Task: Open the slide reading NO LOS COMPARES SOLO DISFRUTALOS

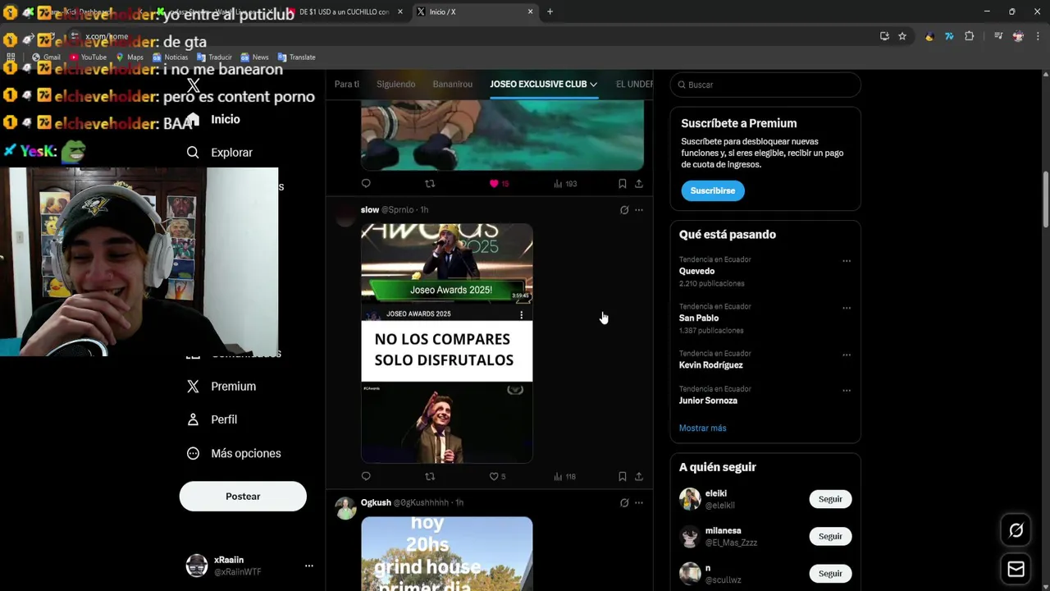Action: (447, 350)
